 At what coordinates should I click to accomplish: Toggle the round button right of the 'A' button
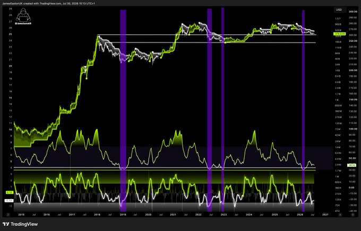pyautogui.click(x=353, y=215)
